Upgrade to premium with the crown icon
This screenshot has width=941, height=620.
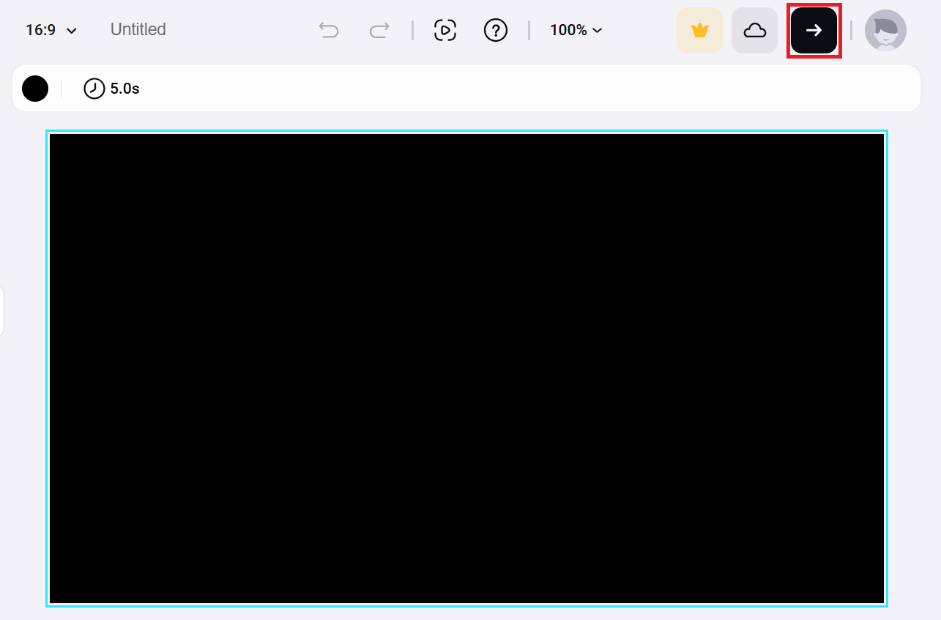click(699, 30)
